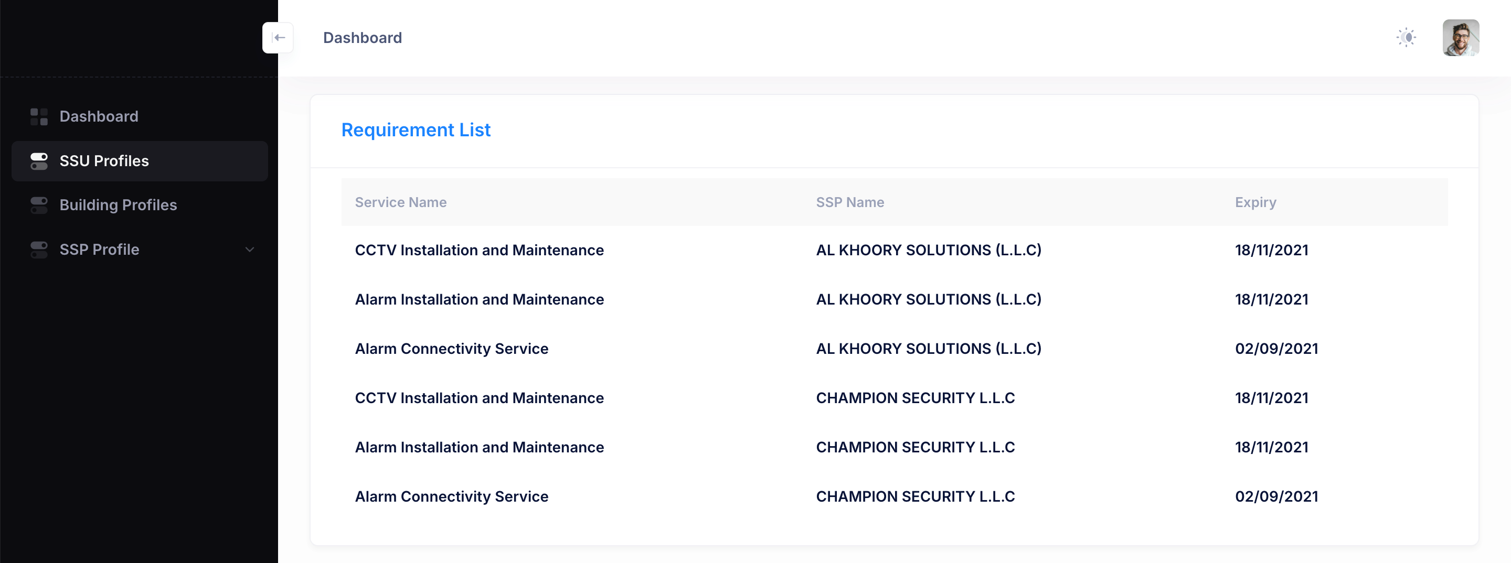The width and height of the screenshot is (1511, 563).
Task: Click the back arrow icon near Dashboard header
Action: coord(278,37)
